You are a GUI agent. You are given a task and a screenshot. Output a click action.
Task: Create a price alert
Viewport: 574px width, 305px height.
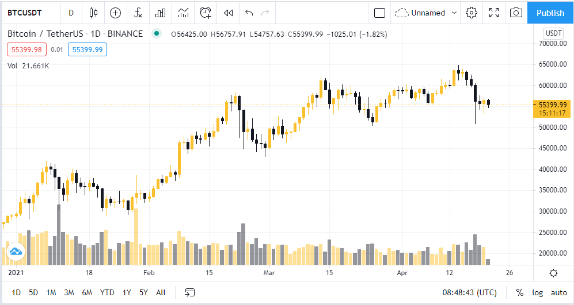[206, 13]
